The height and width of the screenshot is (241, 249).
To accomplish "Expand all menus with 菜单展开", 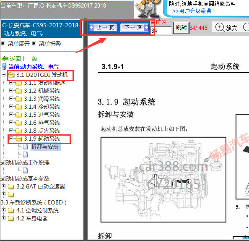I will point(19,44).
